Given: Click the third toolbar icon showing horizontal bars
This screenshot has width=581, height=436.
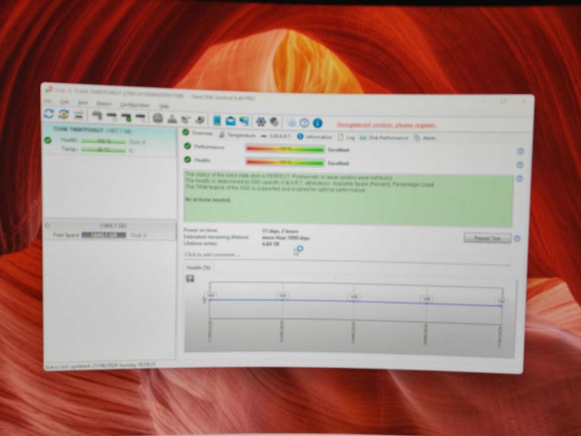Looking at the screenshot, I should (78, 115).
